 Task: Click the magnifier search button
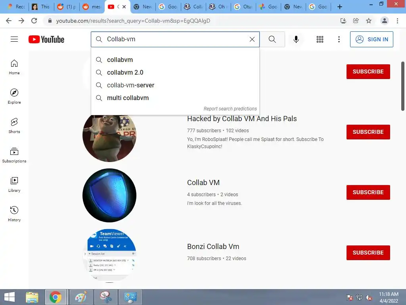(272, 39)
